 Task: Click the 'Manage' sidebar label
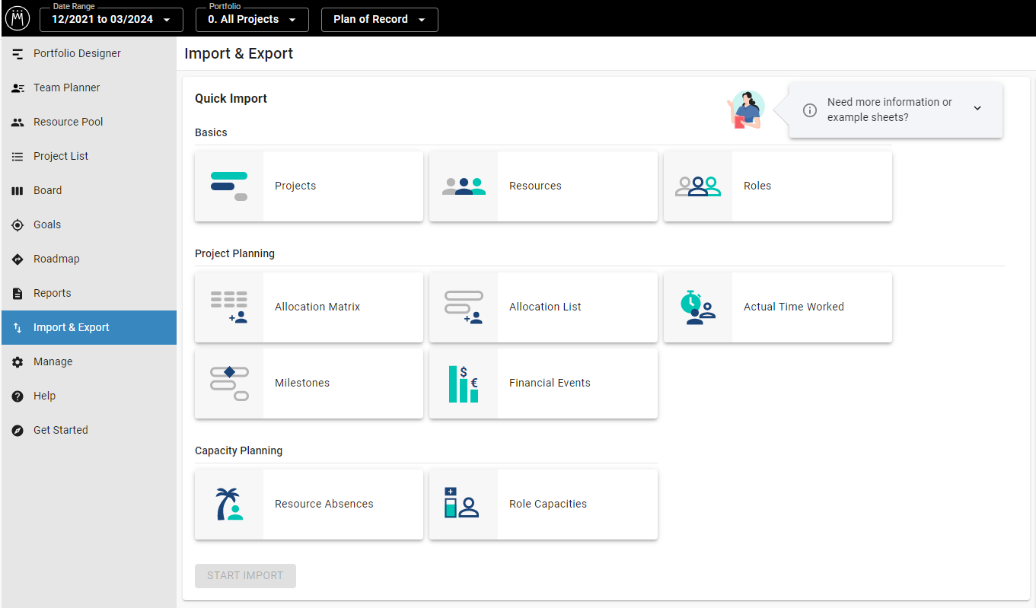tap(53, 362)
